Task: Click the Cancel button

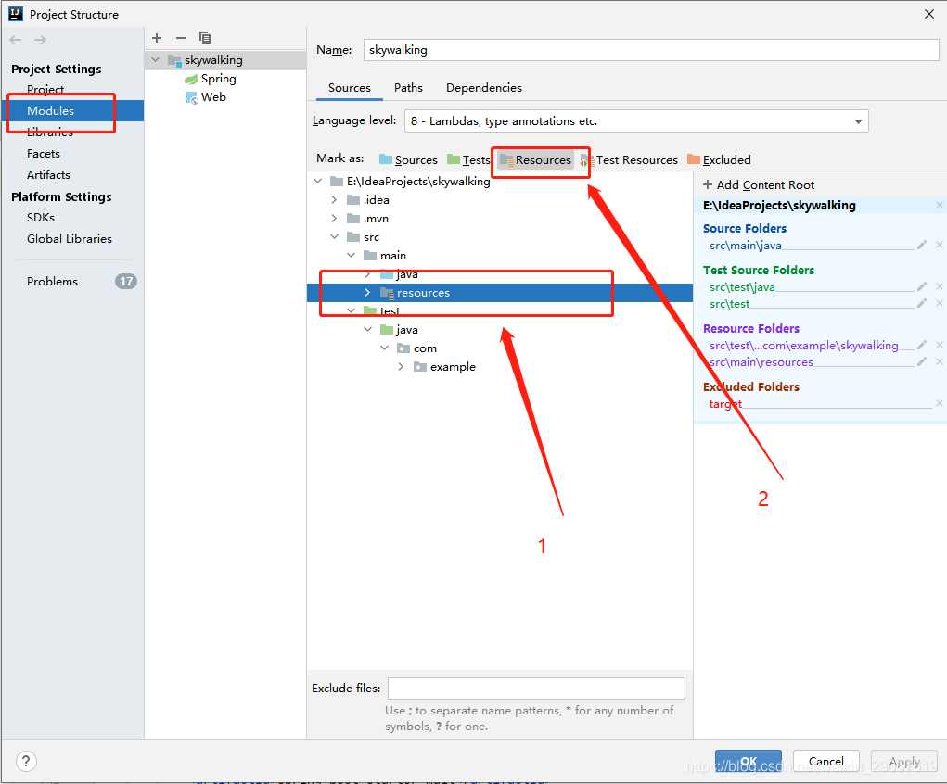Action: (826, 761)
